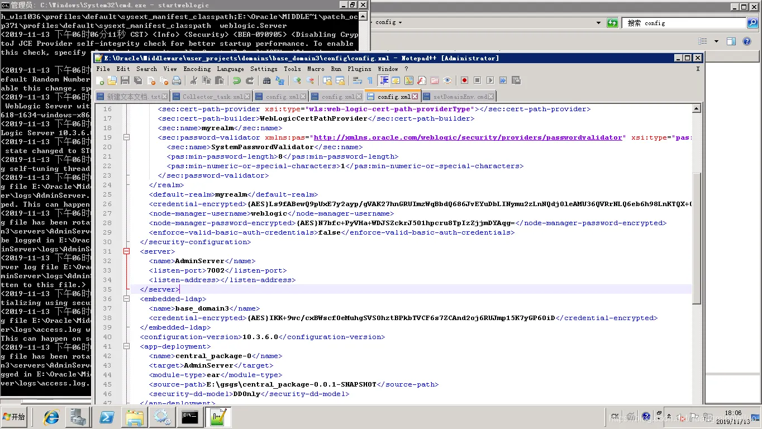Open the Macro menu
This screenshot has height=429, width=762.
pos(316,69)
